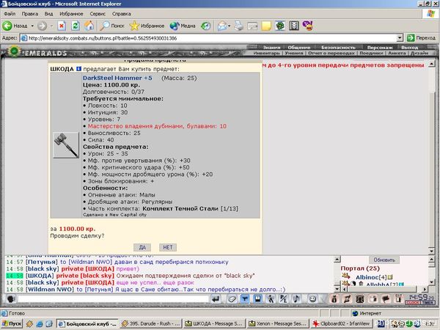Open Избранное favorites star in toolbar
The image size is (440, 330).
click(147, 26)
